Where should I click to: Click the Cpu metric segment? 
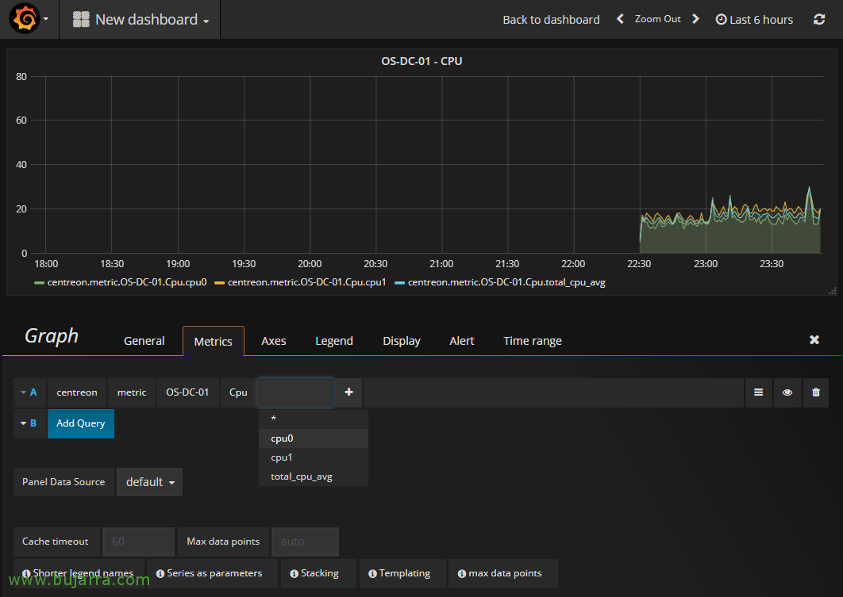(238, 392)
